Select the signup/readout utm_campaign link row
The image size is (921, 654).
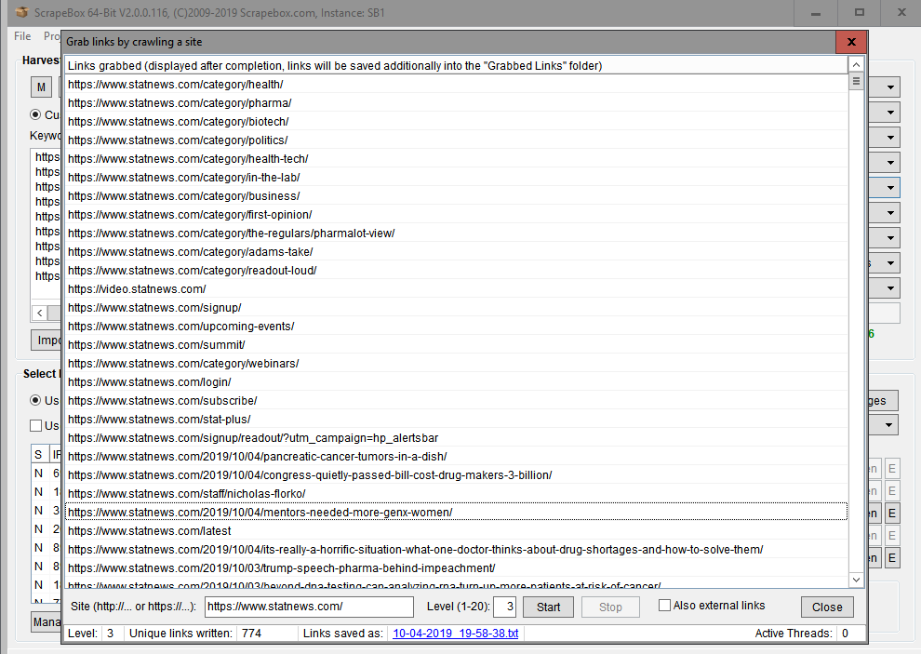coord(457,438)
